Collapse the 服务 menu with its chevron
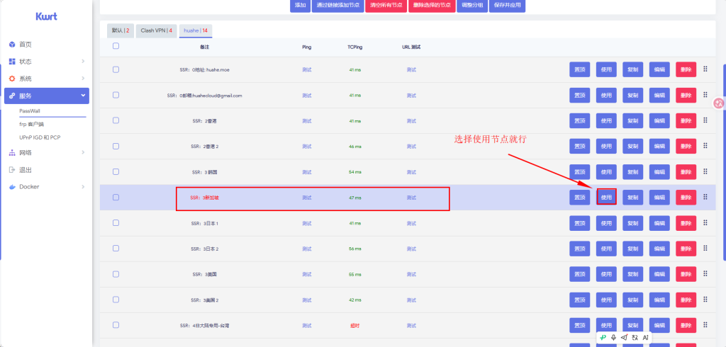This screenshot has width=726, height=347. click(83, 96)
